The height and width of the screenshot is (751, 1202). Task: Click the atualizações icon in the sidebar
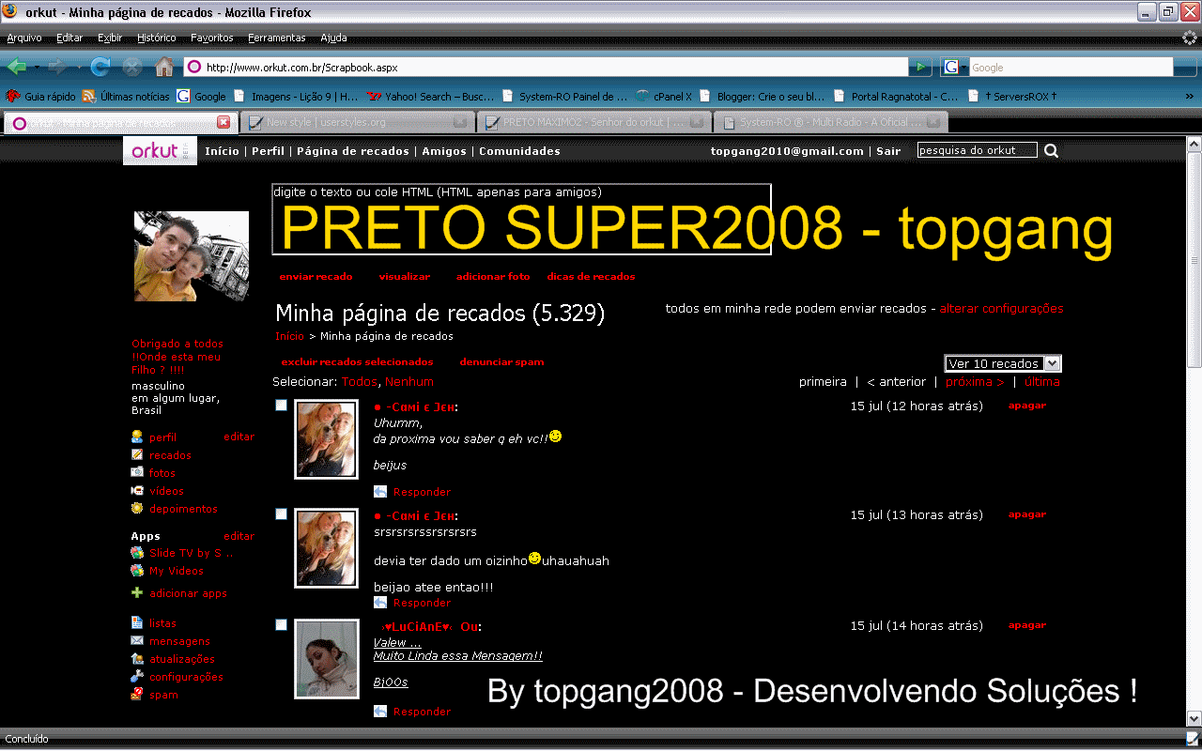[137, 658]
